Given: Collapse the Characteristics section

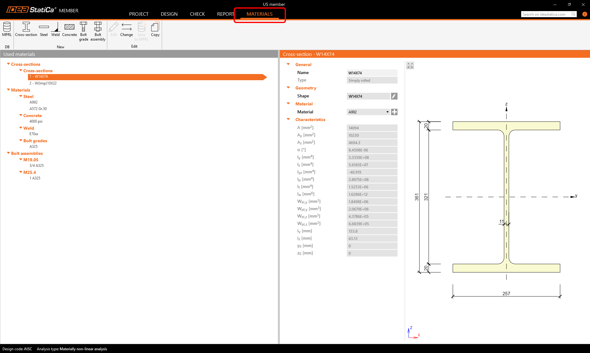Looking at the screenshot, I should [x=288, y=120].
